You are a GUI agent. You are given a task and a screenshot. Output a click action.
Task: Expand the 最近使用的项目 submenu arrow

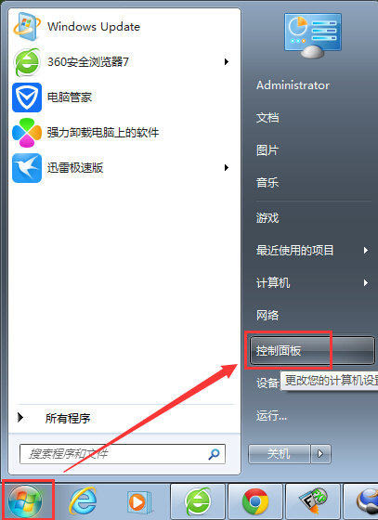coord(365,250)
